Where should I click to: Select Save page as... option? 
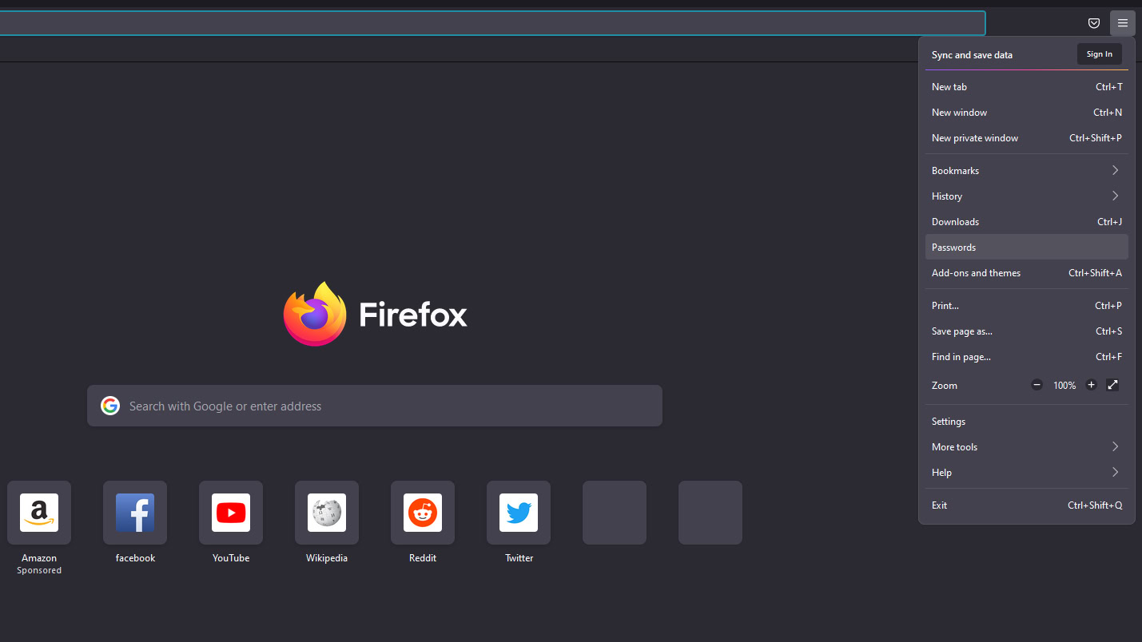click(1027, 331)
